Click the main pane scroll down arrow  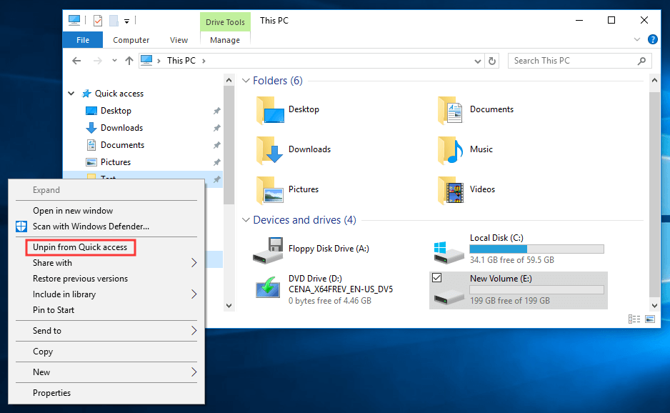pos(654,305)
